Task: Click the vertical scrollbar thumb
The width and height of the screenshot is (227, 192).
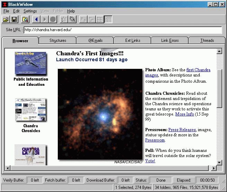Action: click(x=219, y=89)
